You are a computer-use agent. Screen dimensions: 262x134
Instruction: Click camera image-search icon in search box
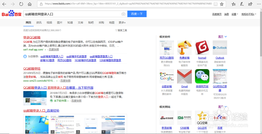click(x=123, y=14)
